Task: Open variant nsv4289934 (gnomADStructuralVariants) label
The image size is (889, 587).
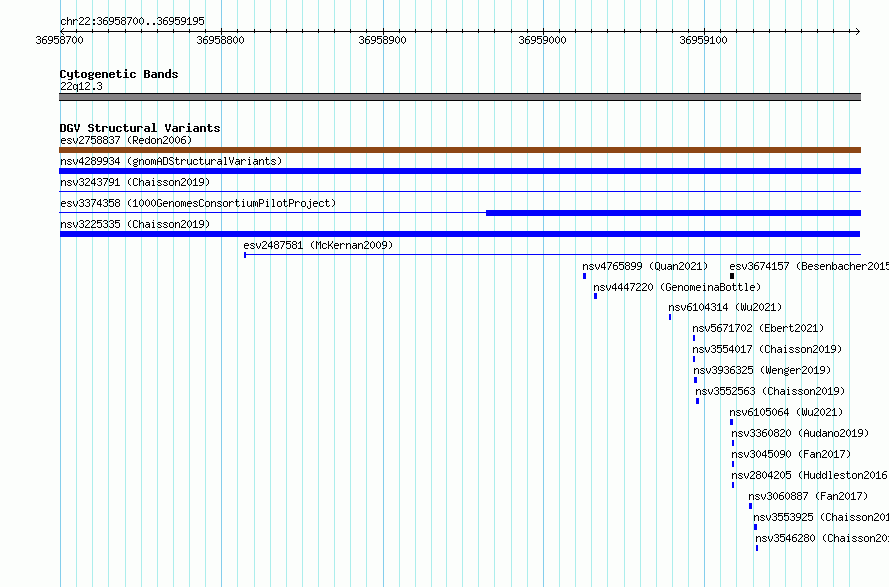Action: click(x=171, y=161)
